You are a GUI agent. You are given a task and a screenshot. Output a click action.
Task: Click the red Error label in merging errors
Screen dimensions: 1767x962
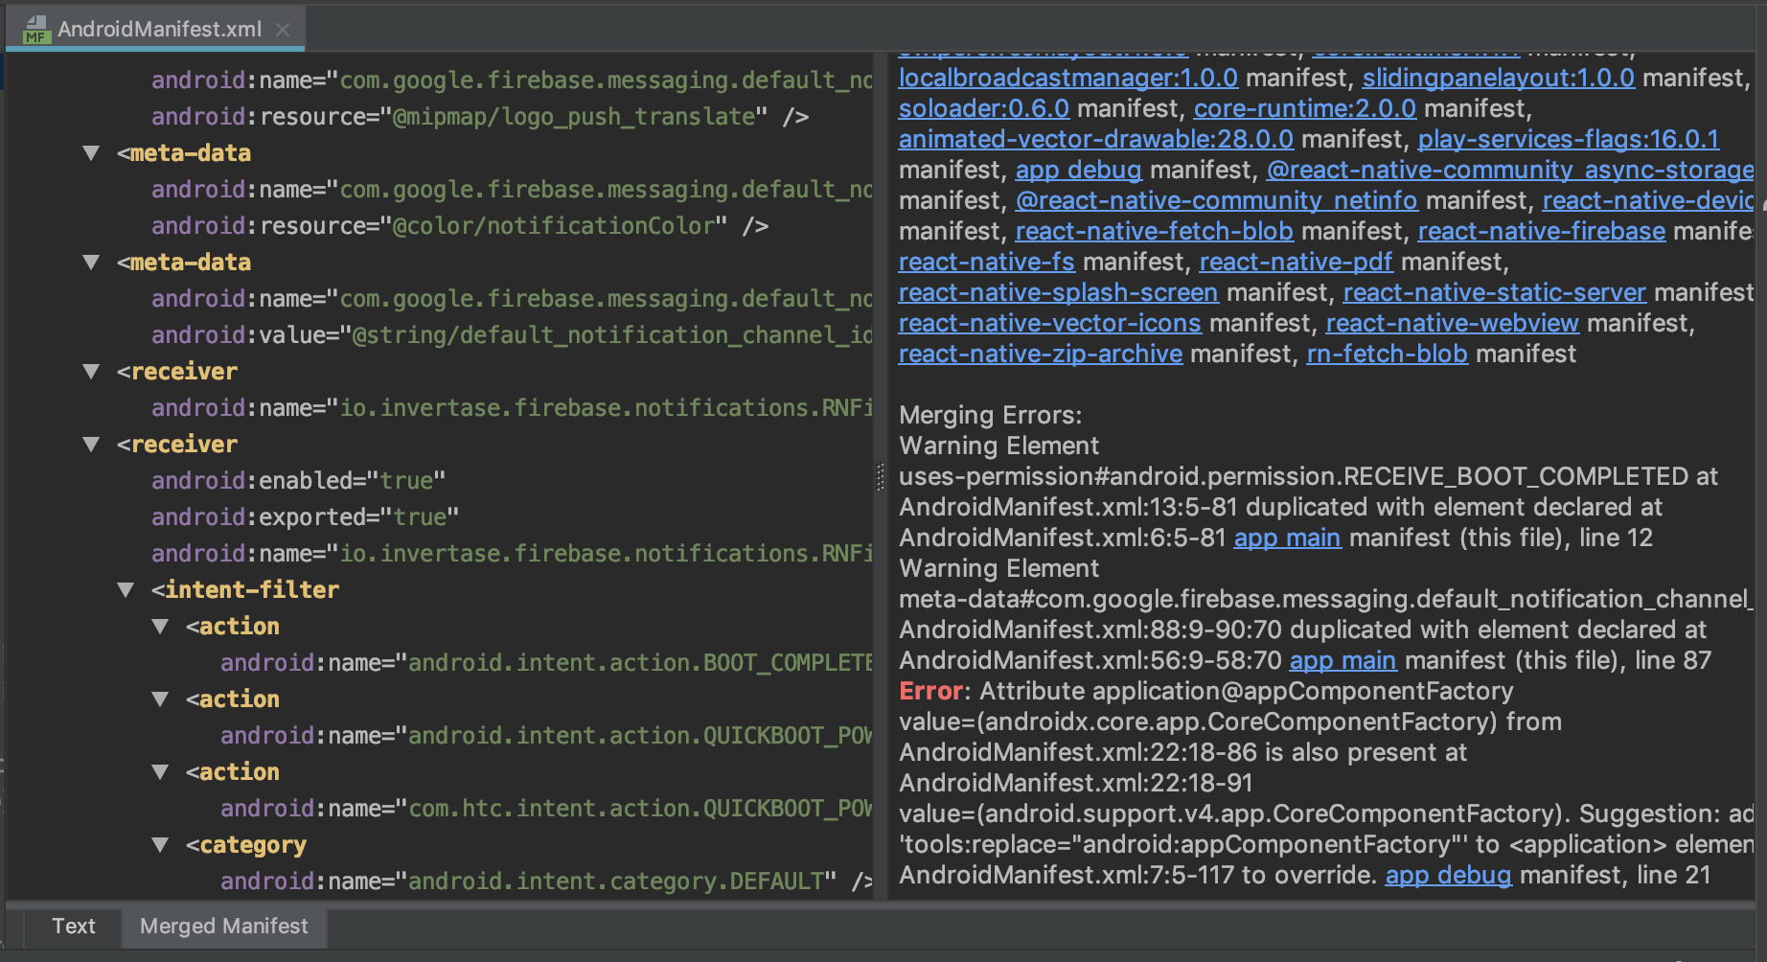pos(930,691)
